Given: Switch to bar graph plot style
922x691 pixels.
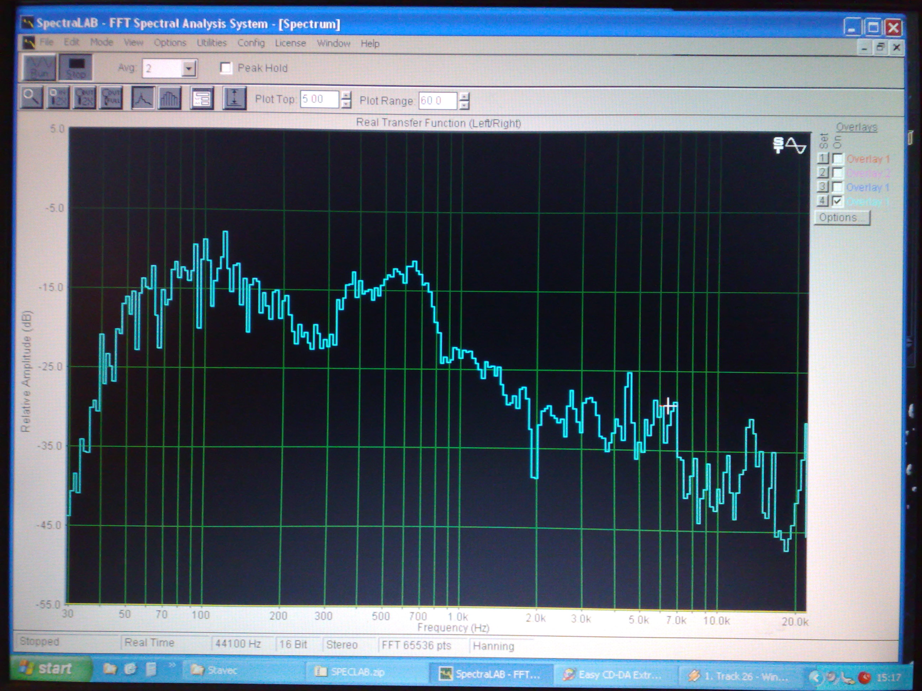Looking at the screenshot, I should tap(169, 99).
